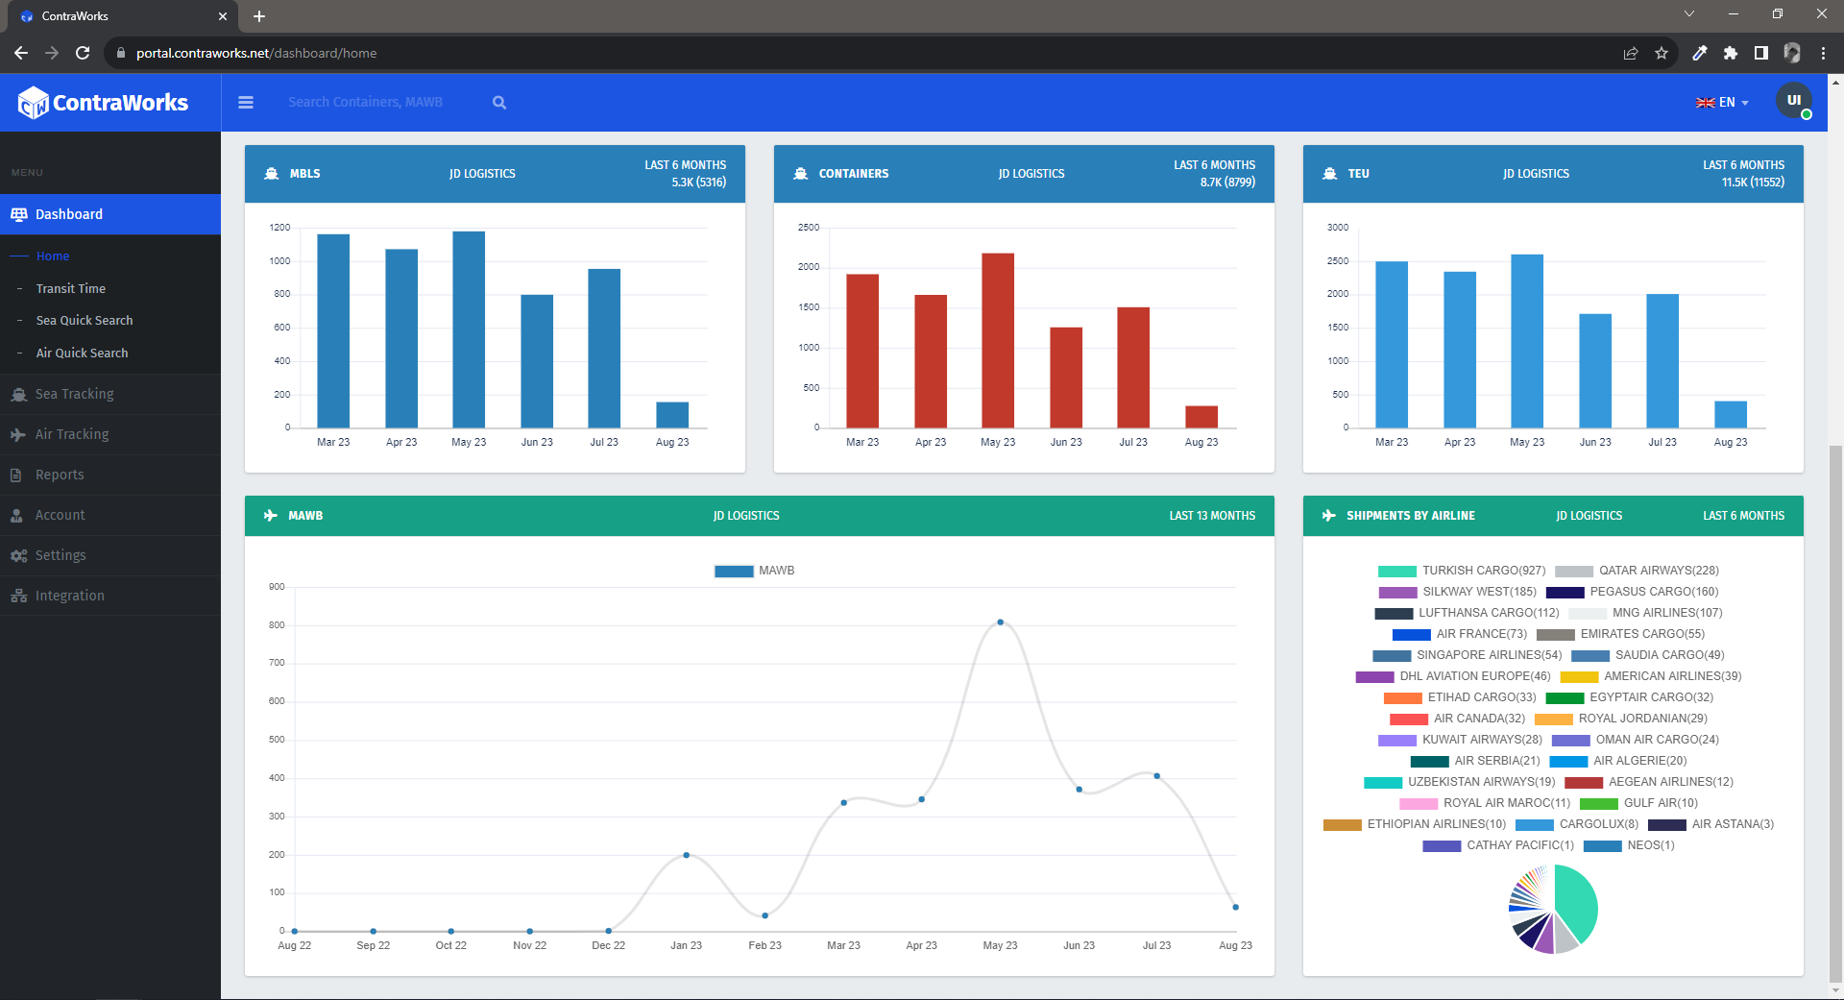This screenshot has height=1000, width=1844.
Task: Click the airline shipments pie chart
Action: click(x=1553, y=909)
